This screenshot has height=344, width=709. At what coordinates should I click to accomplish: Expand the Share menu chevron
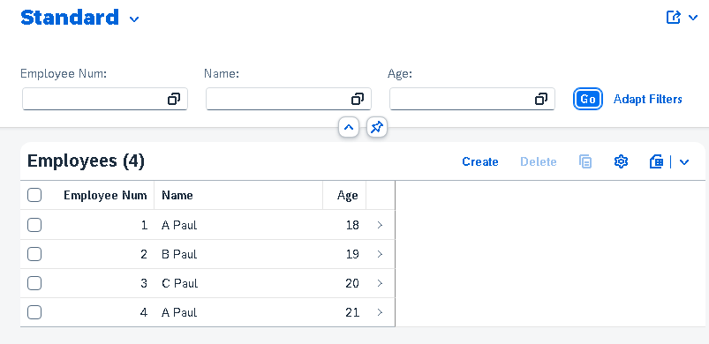tap(693, 18)
